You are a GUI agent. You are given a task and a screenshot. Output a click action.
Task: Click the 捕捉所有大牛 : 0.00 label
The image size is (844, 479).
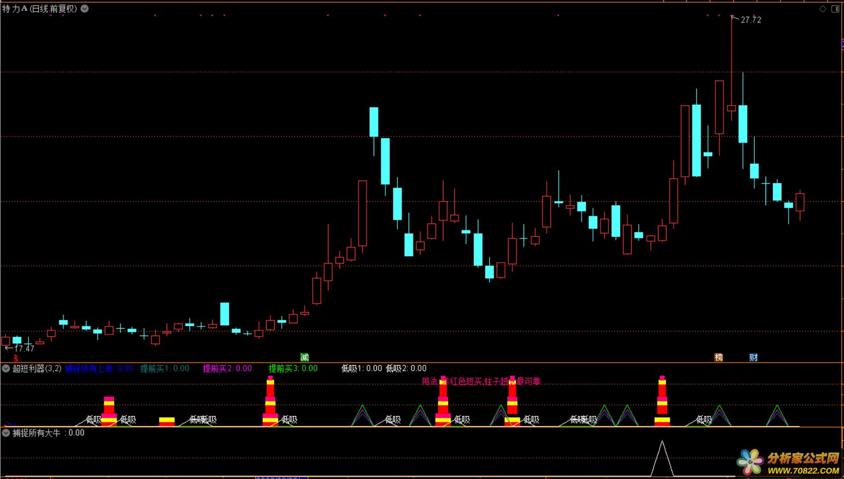click(48, 433)
